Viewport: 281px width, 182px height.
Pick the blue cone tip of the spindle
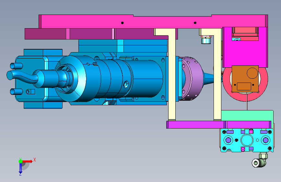[209, 78]
